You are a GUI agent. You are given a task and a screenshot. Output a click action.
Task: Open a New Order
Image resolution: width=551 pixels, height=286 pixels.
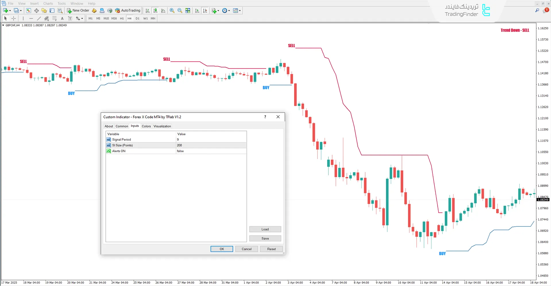point(78,10)
